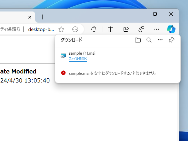The width and height of the screenshot is (188, 141).
Task: Click the Share icon in toolbar
Action: 126,29
